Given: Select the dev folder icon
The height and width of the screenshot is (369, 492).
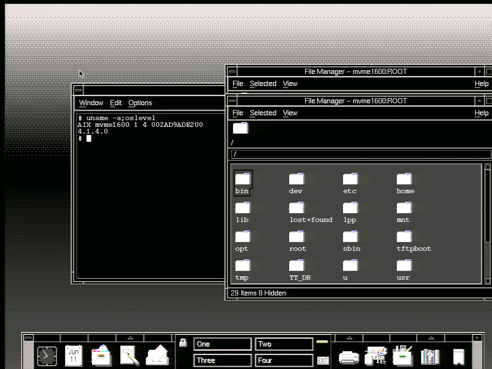Looking at the screenshot, I should click(296, 179).
